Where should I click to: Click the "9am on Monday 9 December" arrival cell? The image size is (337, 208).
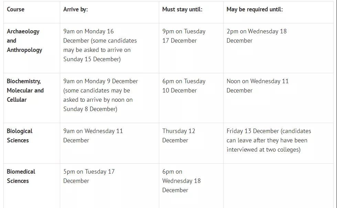coord(100,95)
